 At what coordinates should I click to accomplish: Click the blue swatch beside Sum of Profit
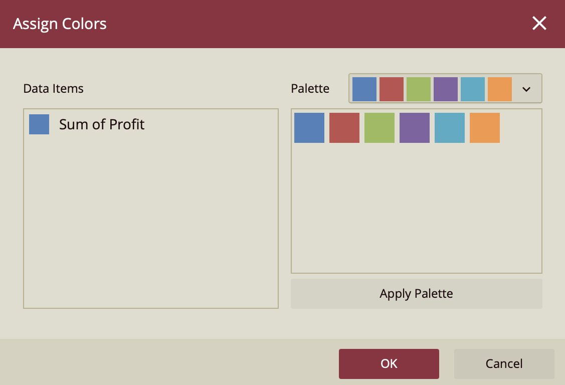[x=39, y=124]
